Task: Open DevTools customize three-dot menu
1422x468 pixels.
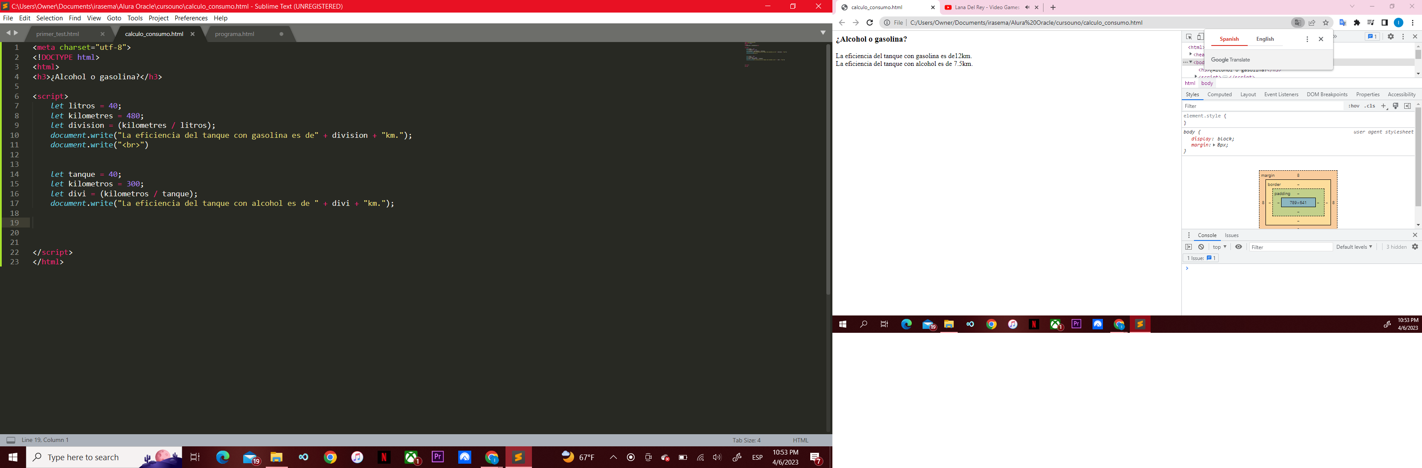Action: point(1402,36)
